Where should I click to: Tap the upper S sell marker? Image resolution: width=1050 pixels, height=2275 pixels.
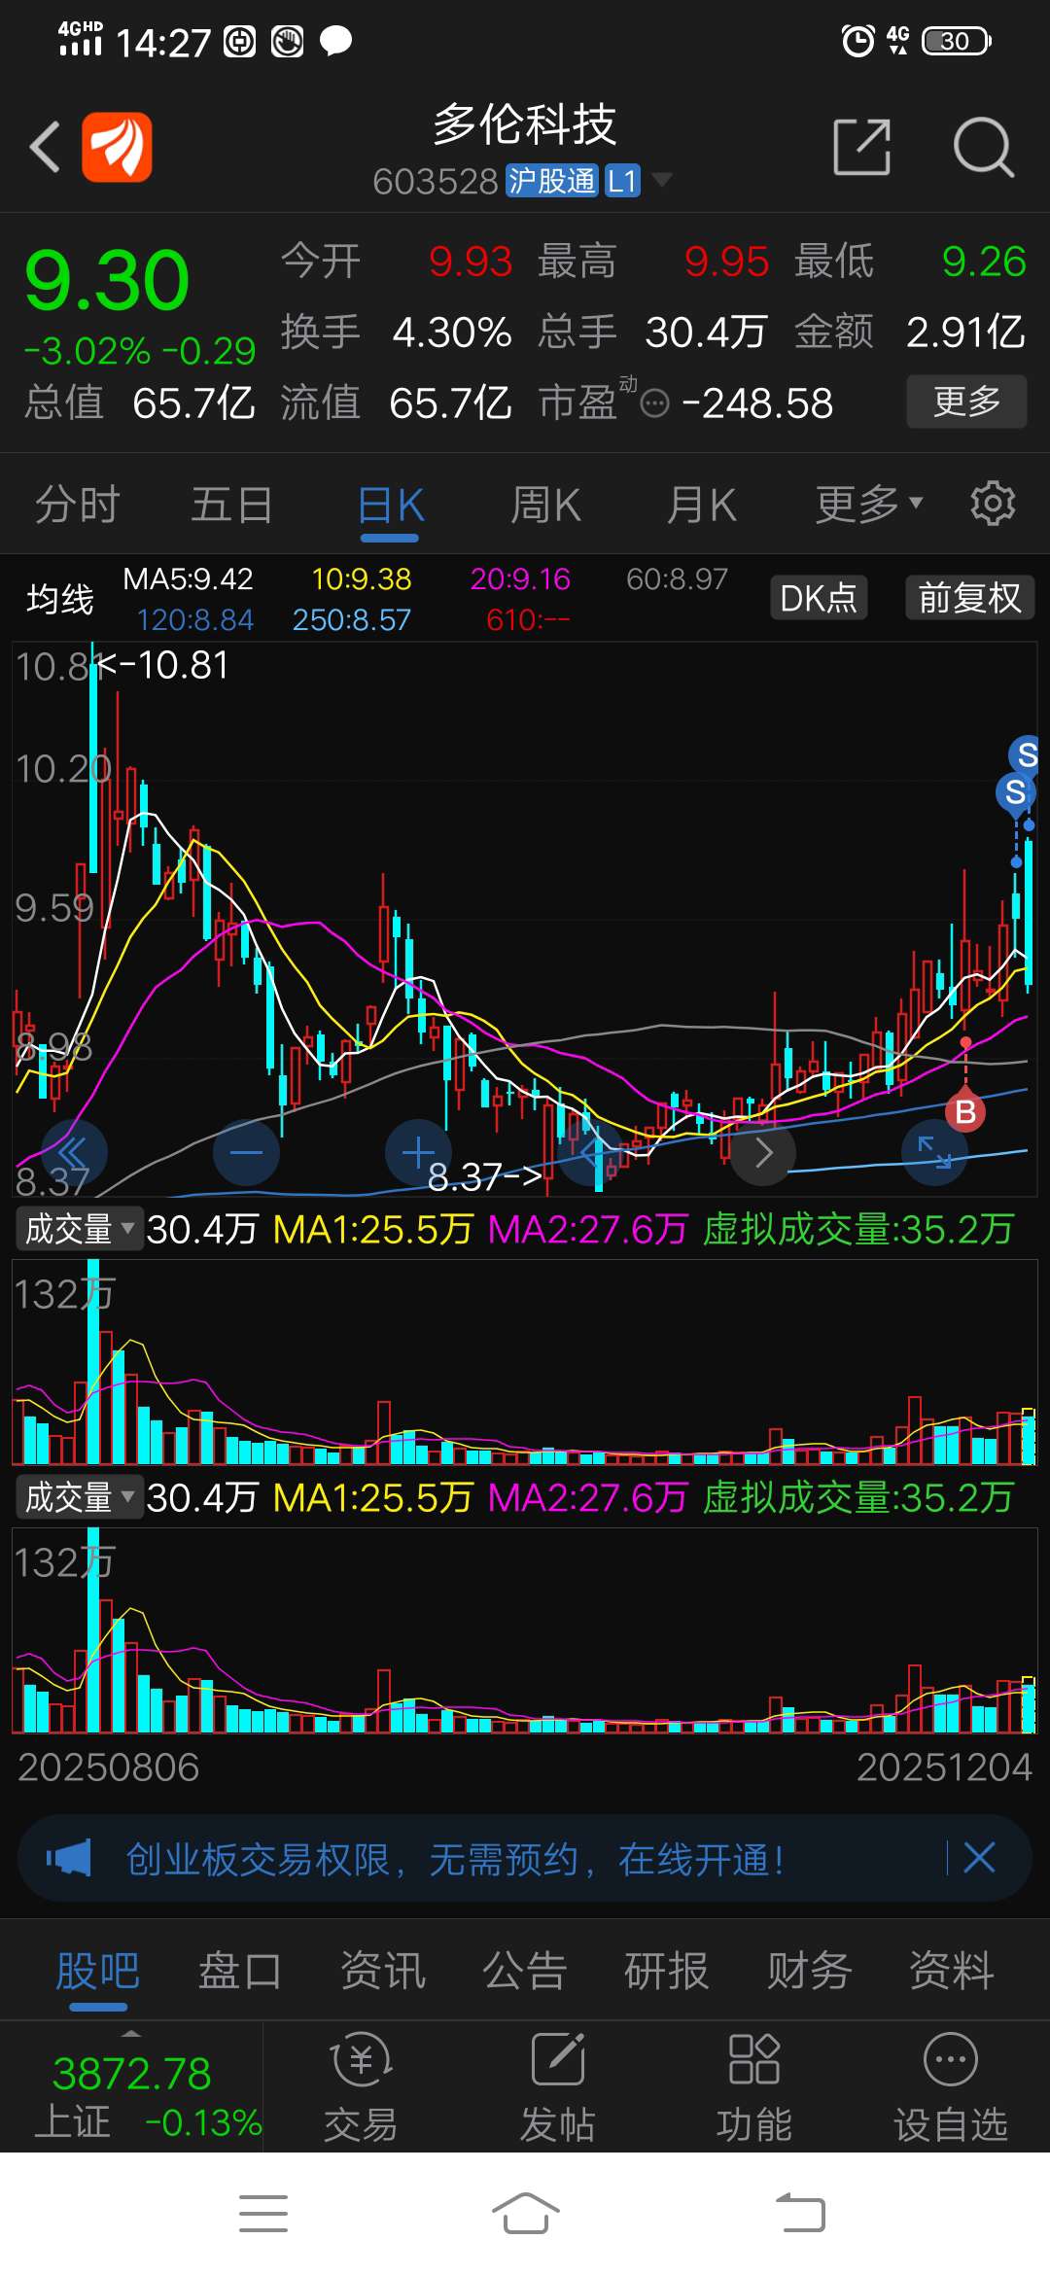point(1027,754)
